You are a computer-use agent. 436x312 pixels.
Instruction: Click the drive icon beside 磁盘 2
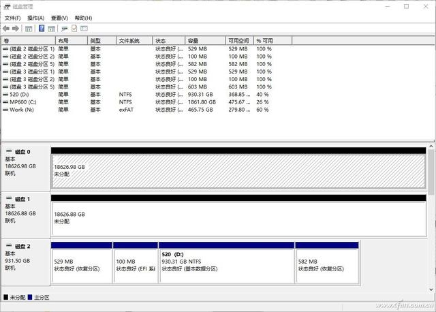pos(9,245)
